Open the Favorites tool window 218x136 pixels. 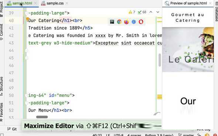tap(1, 112)
